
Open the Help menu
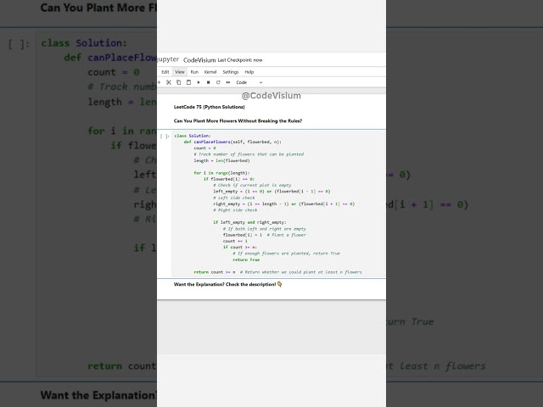[249, 72]
